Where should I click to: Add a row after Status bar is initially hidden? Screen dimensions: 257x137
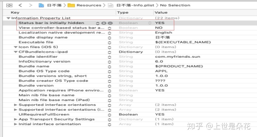coord(104,23)
